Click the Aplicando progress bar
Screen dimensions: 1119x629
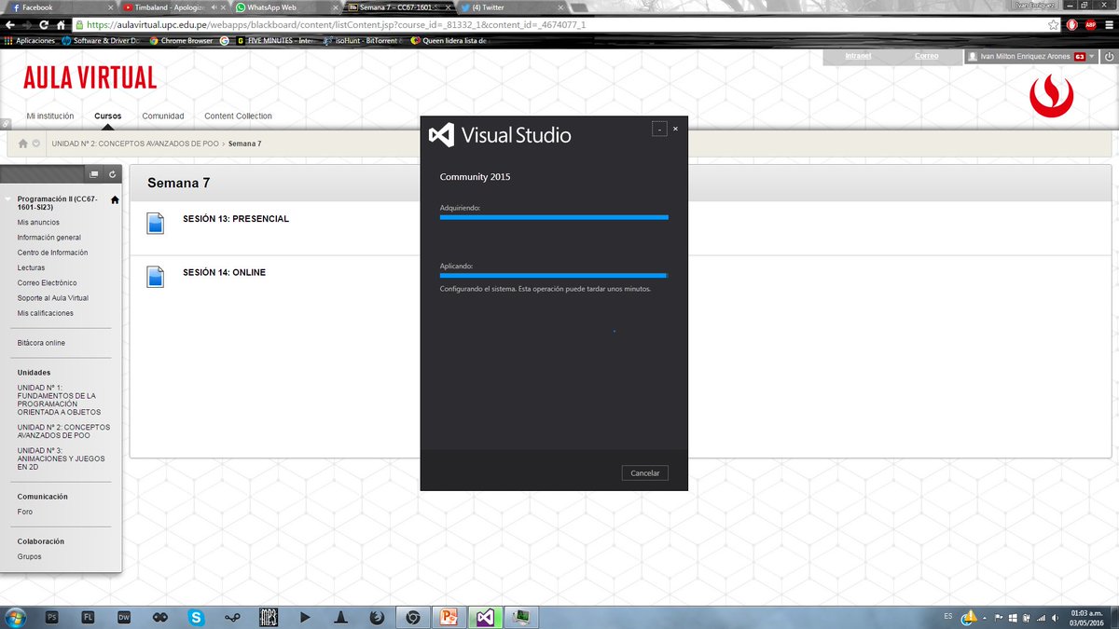(554, 276)
